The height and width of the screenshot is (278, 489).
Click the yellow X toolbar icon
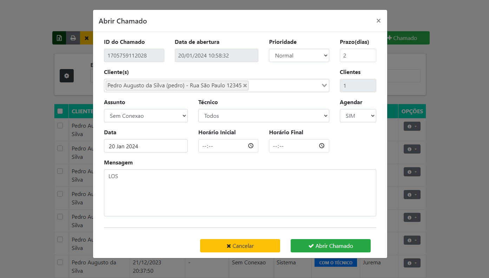tap(86, 38)
